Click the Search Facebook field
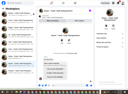The height and width of the screenshot is (94, 128). 20,3
